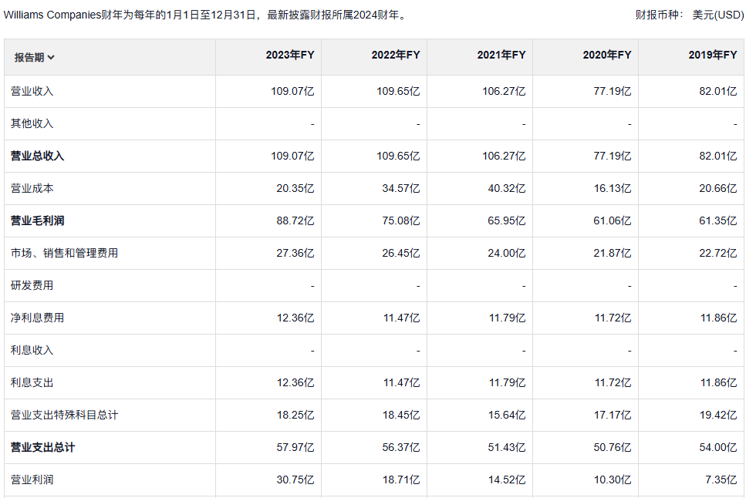Click the 2022年FY column header
Screen dimensions: 746x498
tap(395, 55)
